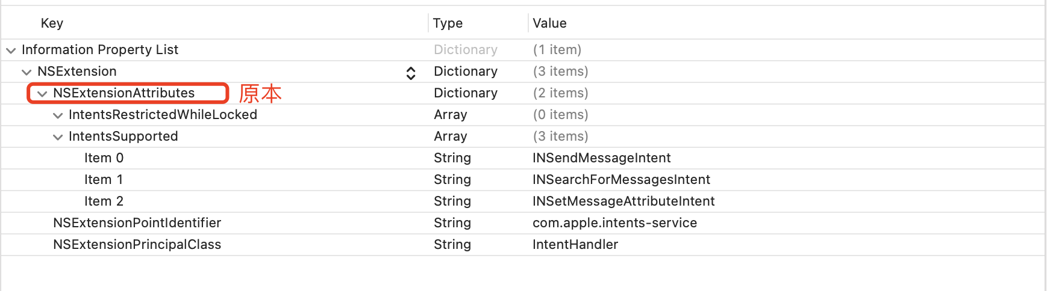1047x291 pixels.
Task: Select the Item 0 row key
Action: 104,158
